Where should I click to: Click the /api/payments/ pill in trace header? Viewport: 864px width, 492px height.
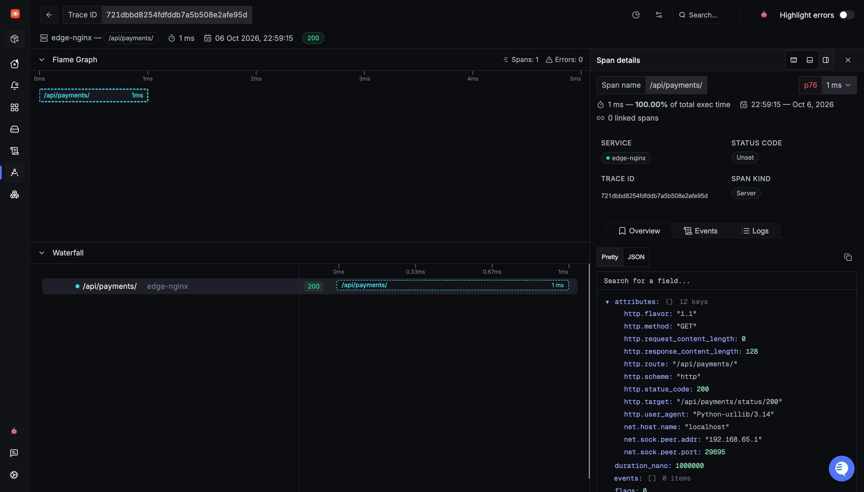(131, 38)
